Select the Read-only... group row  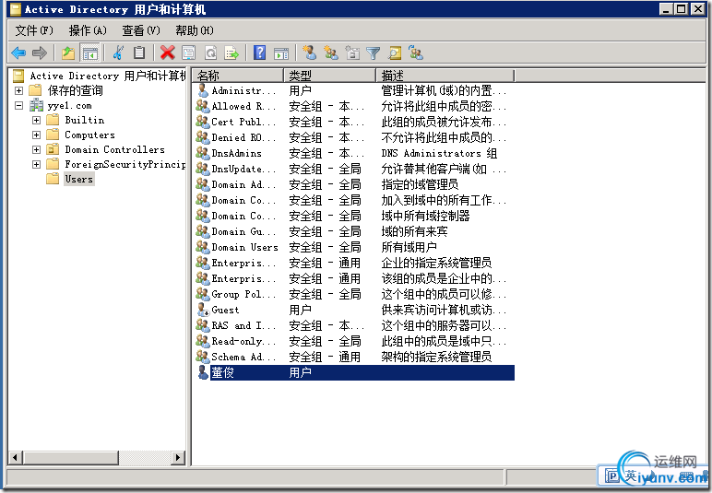pyautogui.click(x=355, y=341)
